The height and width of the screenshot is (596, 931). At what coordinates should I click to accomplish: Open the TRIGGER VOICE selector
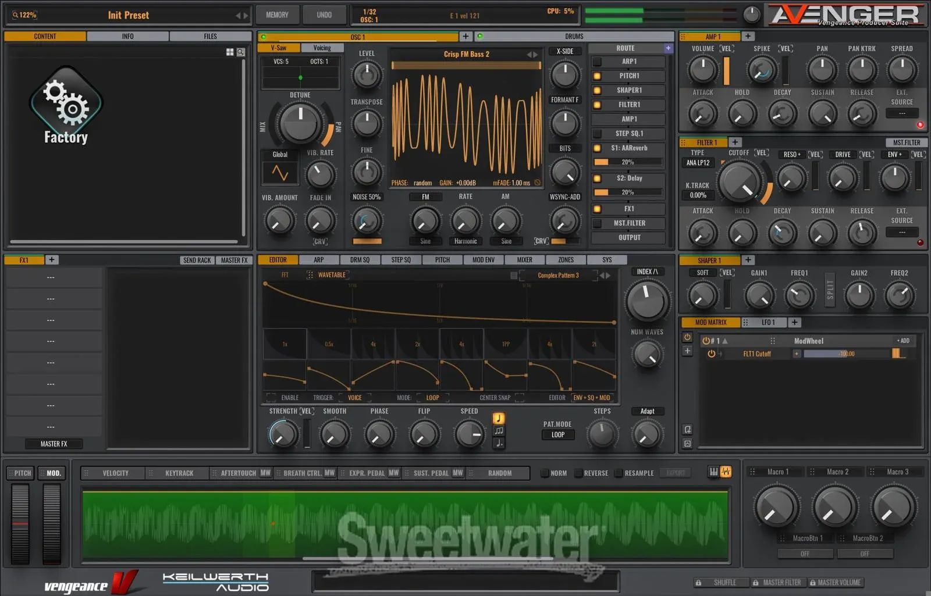[354, 398]
